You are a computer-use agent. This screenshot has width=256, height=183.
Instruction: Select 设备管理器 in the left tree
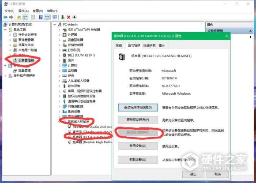click(26, 60)
